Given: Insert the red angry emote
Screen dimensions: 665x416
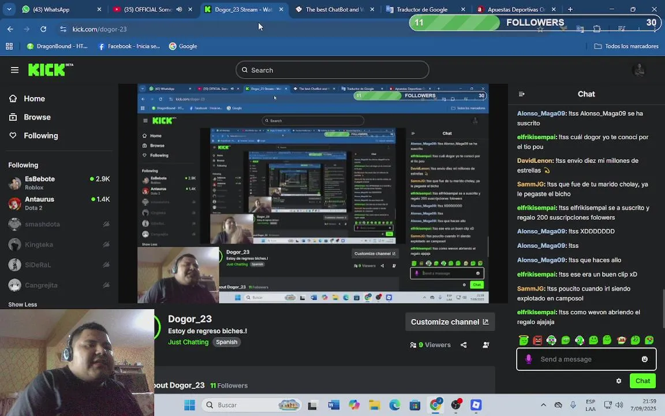Looking at the screenshot, I should click(x=537, y=340).
